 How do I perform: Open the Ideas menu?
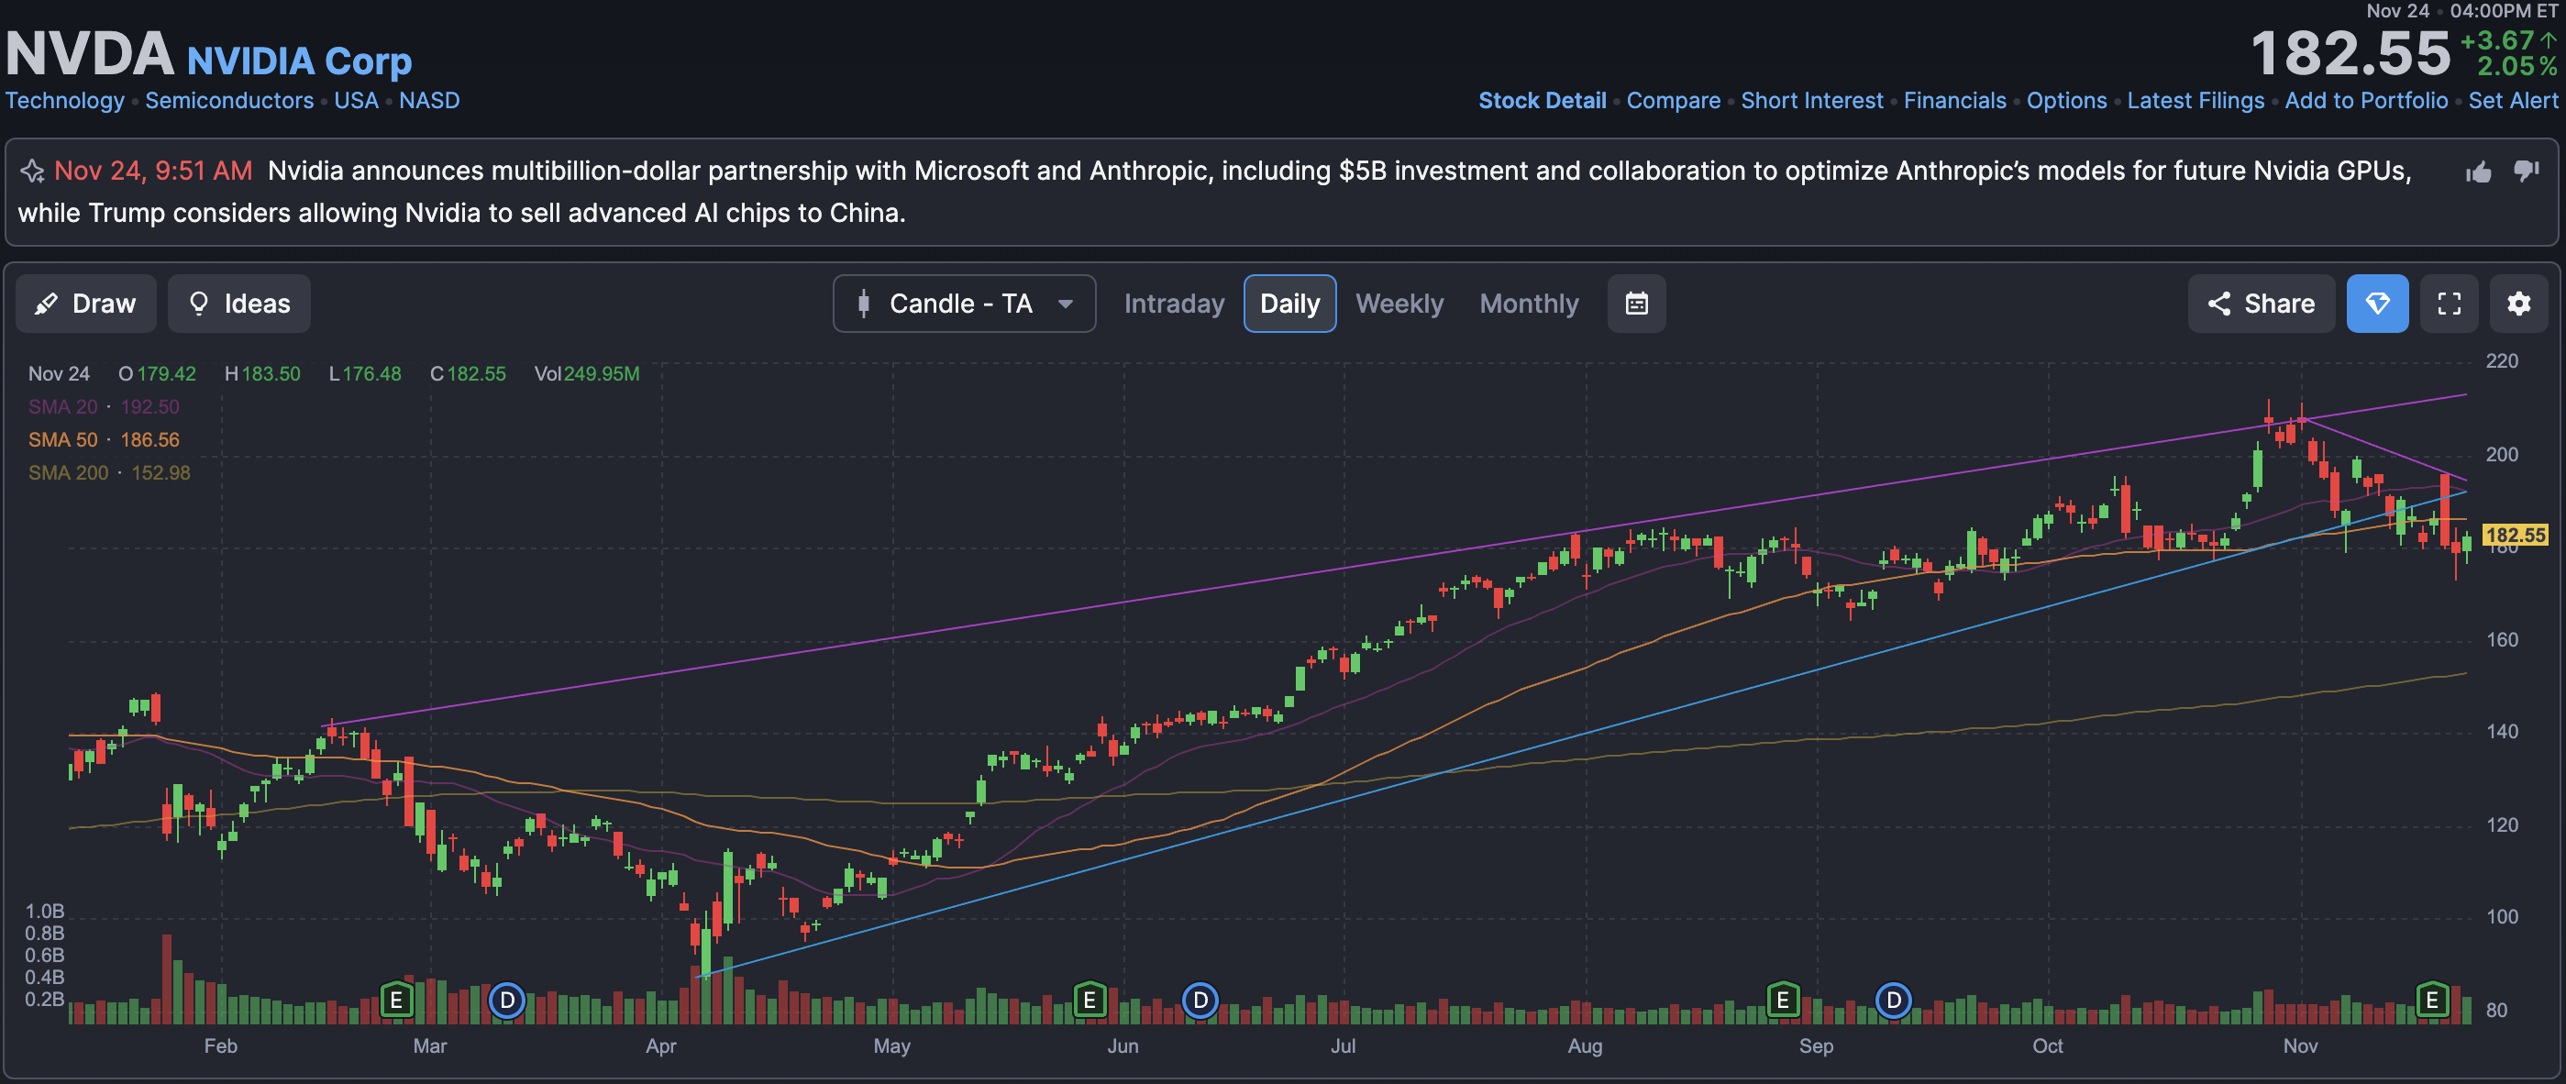click(239, 304)
